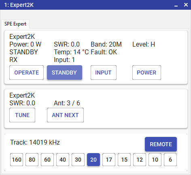Click the STANDBY status text above RX
Screen dimensions: 191x175
[x=23, y=52]
